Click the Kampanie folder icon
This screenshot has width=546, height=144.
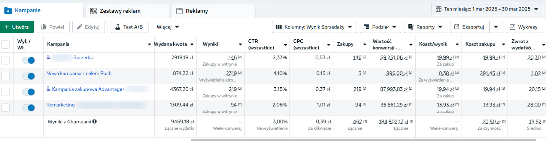point(8,11)
